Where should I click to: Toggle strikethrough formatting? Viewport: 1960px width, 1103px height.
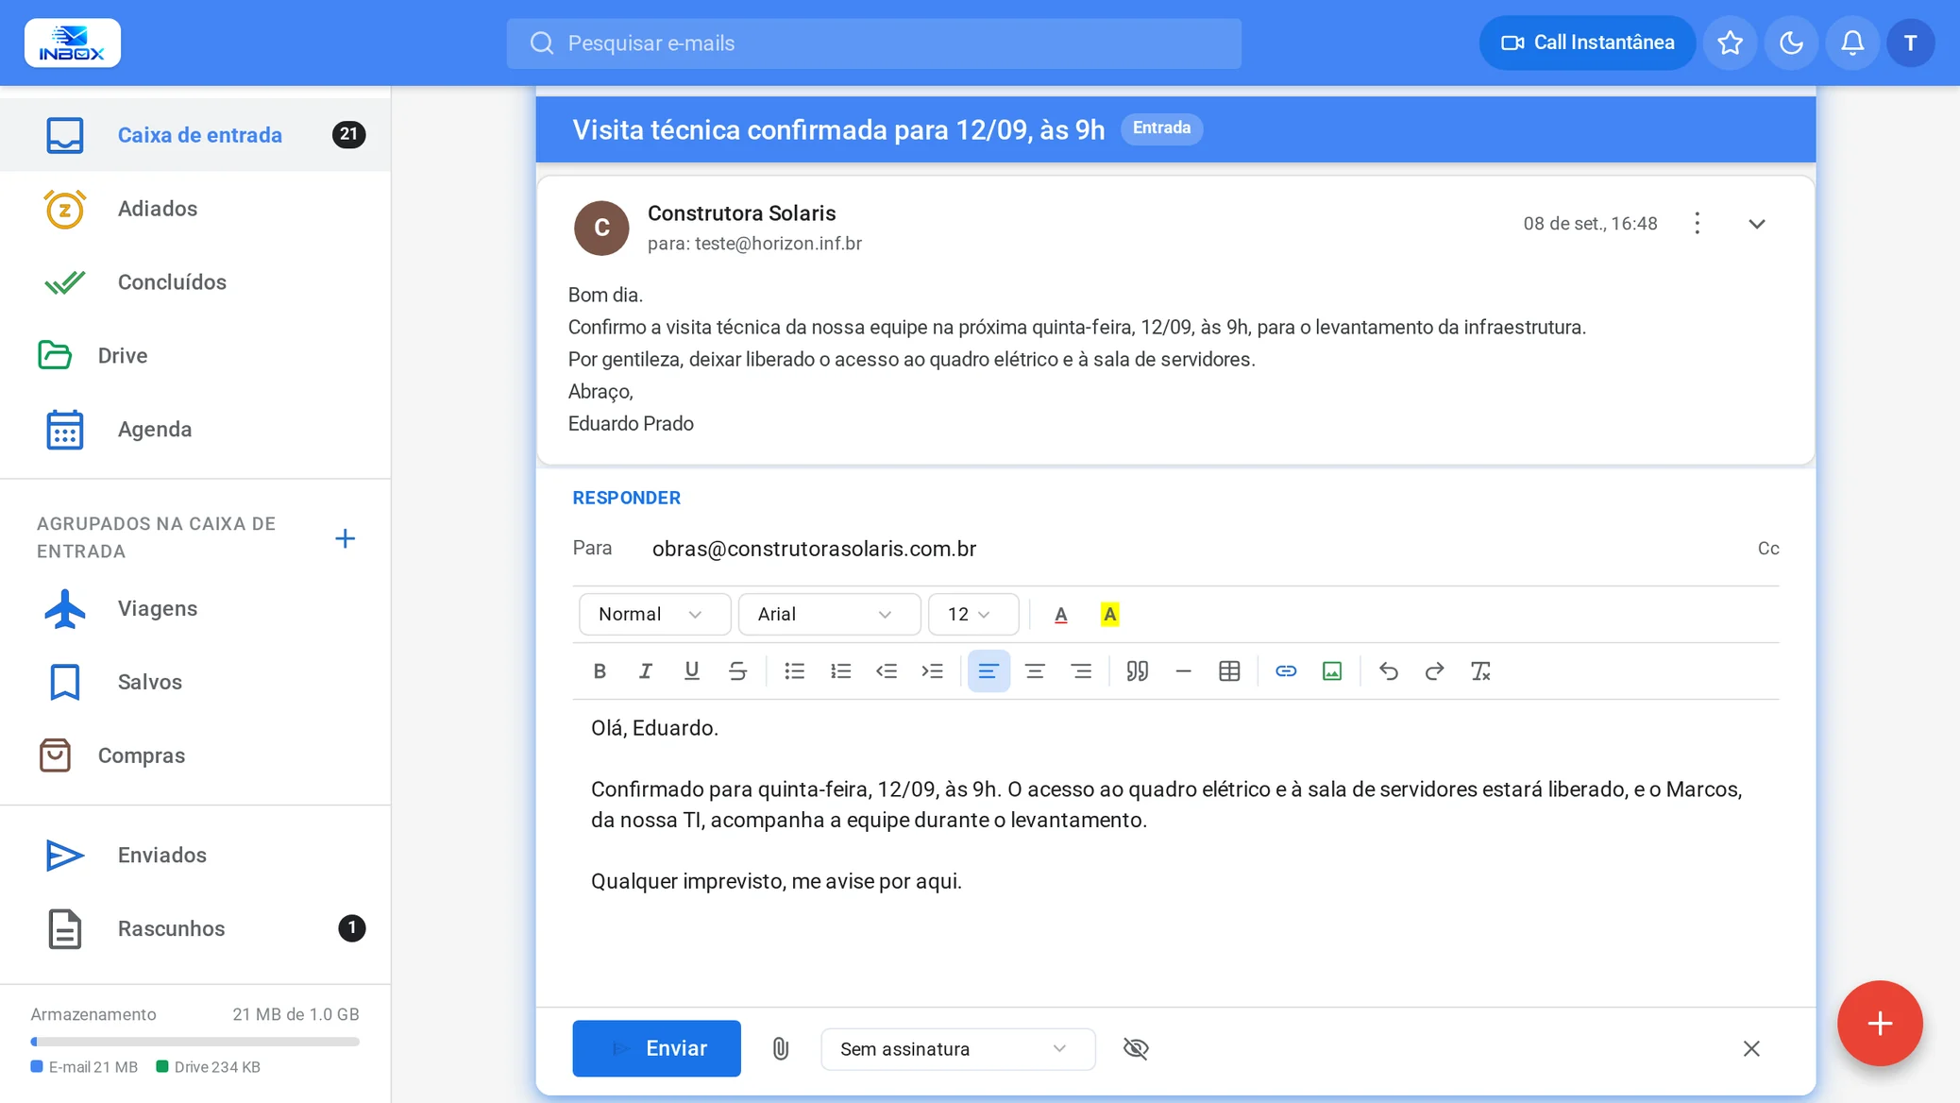coord(738,671)
